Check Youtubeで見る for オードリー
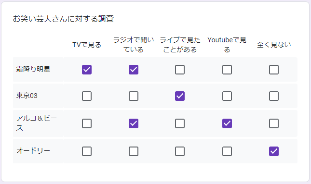 227,151
